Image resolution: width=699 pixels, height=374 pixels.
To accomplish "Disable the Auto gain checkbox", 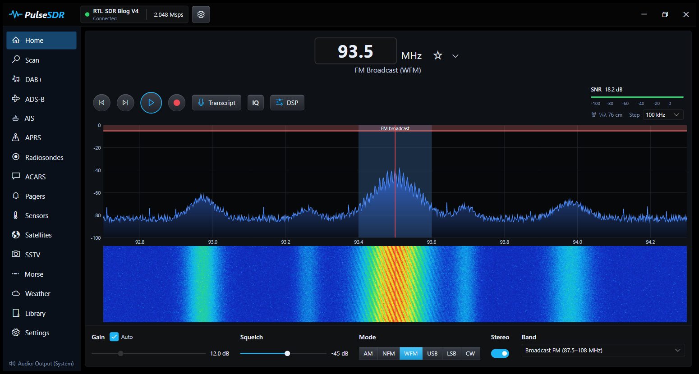I will (x=114, y=337).
